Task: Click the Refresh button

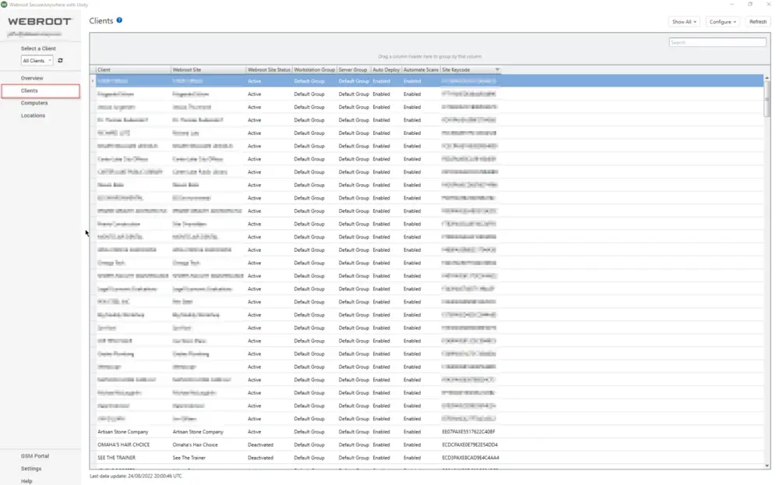Action: (x=758, y=22)
